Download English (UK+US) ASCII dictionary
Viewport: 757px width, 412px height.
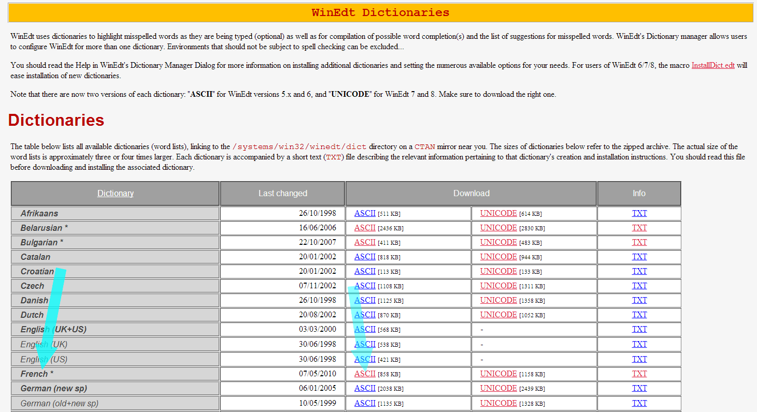[x=365, y=329]
